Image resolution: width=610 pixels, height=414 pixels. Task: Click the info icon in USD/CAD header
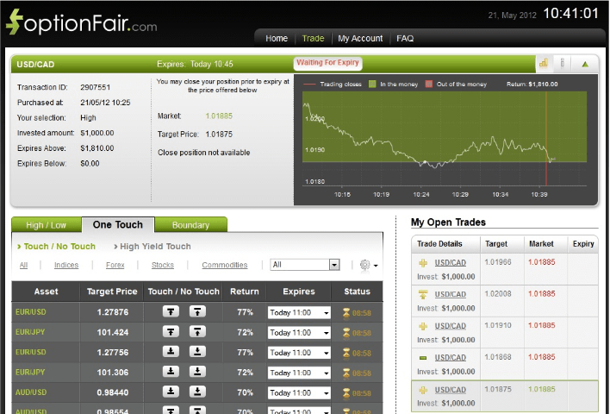coord(563,63)
